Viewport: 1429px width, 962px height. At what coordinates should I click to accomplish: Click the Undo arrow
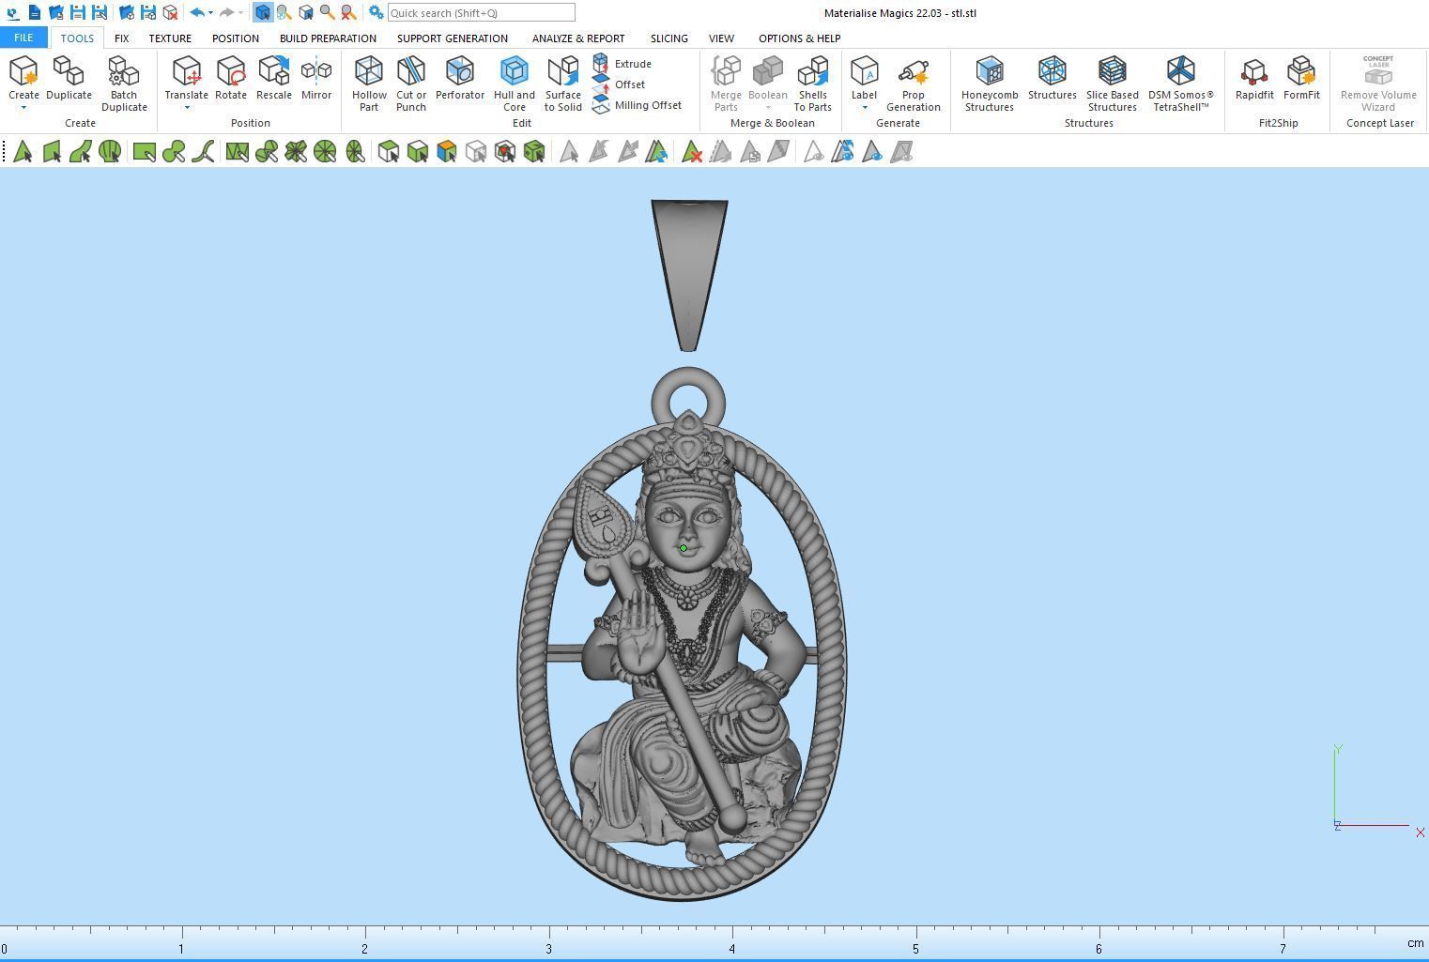(196, 12)
